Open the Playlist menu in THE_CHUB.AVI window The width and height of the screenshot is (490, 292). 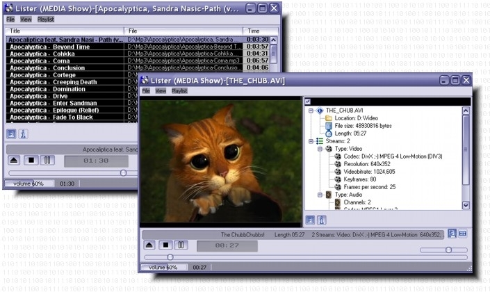[179, 90]
